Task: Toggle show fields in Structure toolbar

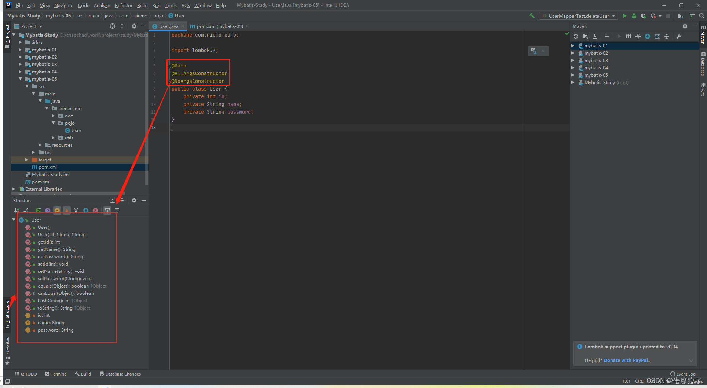Action: [57, 210]
